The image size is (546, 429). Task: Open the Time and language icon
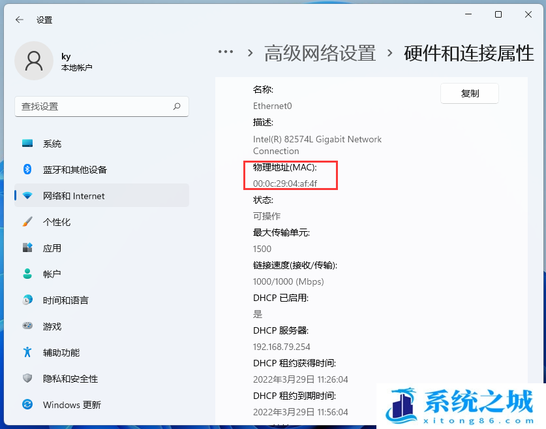27,300
